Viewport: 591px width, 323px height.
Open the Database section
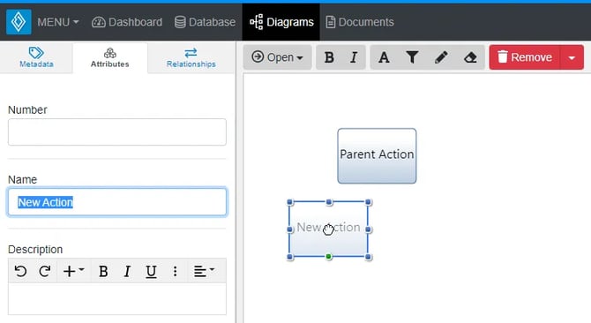coord(205,22)
